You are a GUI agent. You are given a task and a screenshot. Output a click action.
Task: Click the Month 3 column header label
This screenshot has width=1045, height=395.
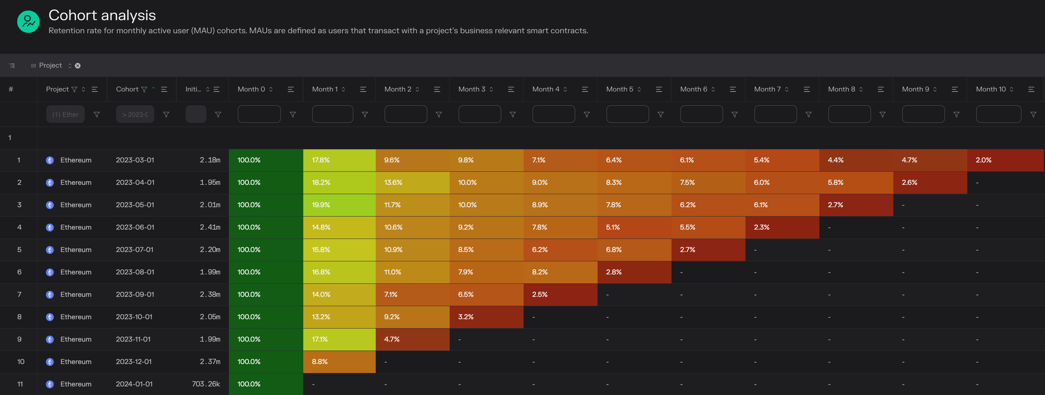[x=472, y=89]
